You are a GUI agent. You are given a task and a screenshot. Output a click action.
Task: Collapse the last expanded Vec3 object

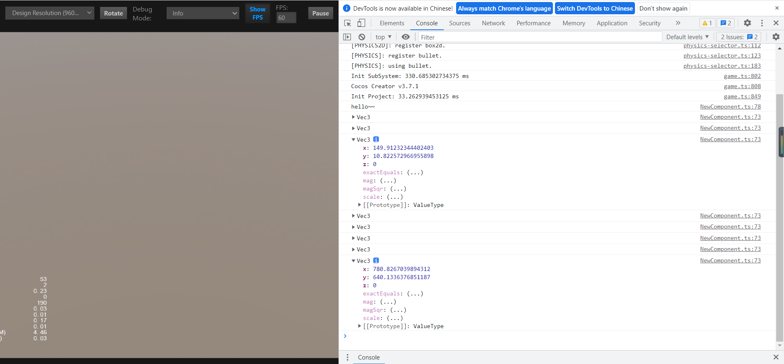click(354, 261)
